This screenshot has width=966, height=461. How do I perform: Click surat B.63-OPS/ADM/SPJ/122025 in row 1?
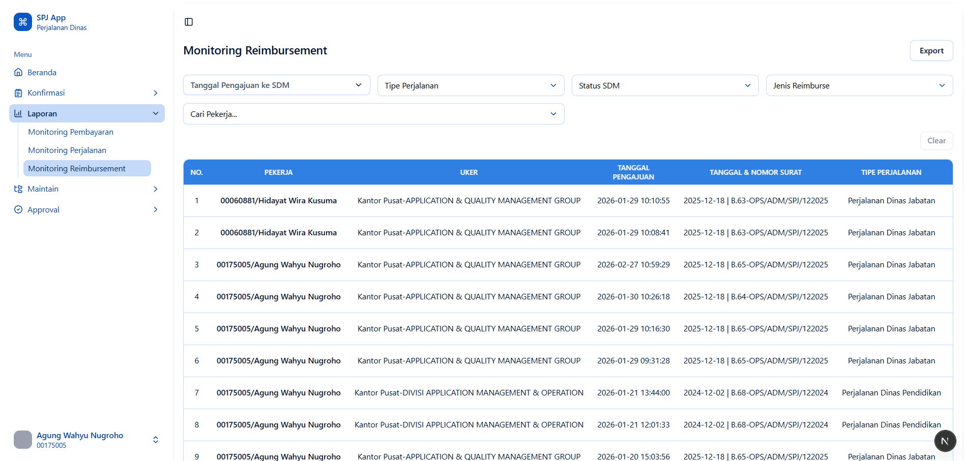pos(756,201)
